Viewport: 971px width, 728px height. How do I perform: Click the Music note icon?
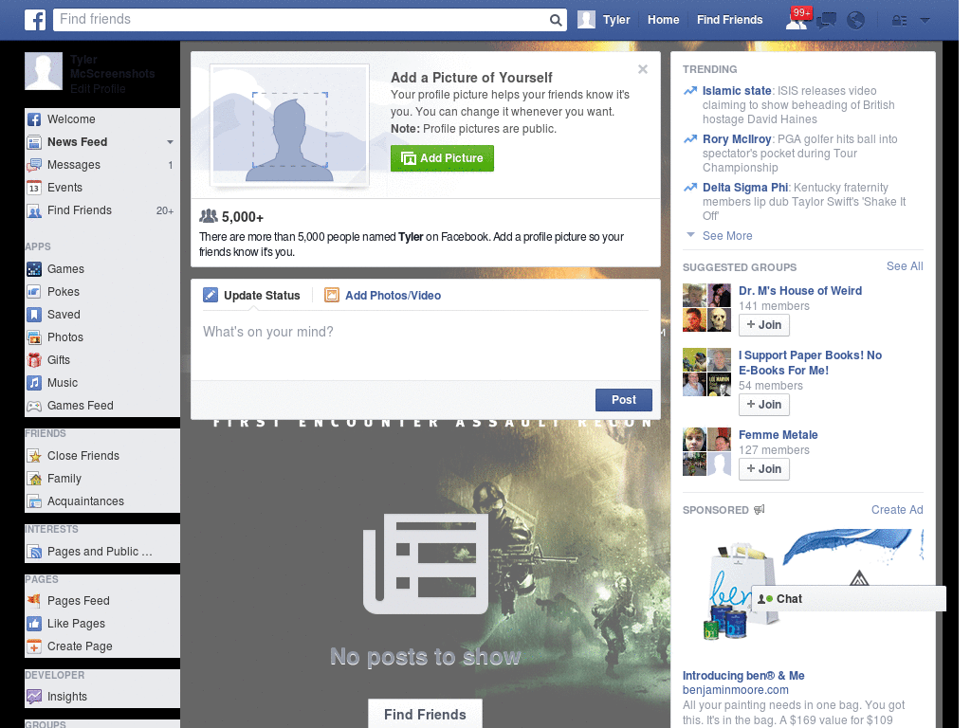[34, 383]
